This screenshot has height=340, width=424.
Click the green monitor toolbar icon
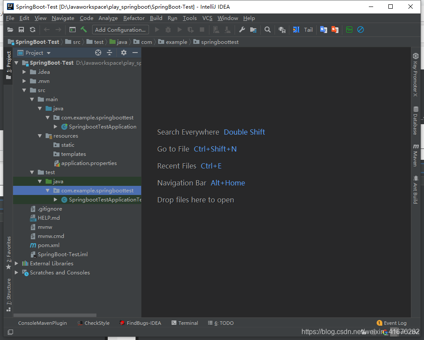349,30
